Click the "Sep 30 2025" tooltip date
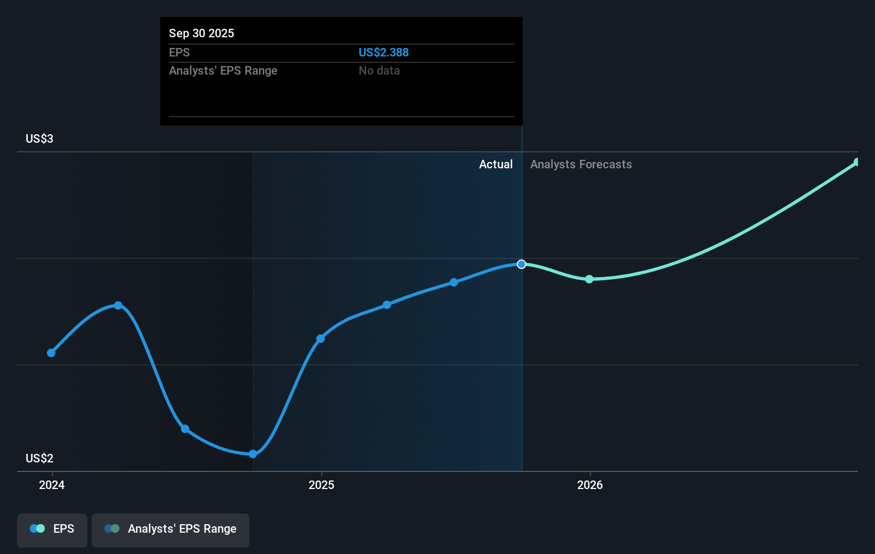This screenshot has width=875, height=554. tap(201, 33)
